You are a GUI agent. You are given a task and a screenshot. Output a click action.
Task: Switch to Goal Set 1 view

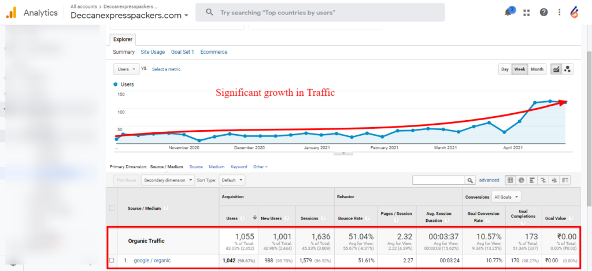[x=182, y=52]
